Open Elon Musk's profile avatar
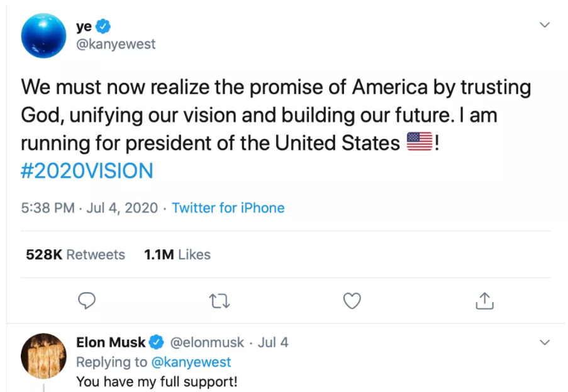The width and height of the screenshot is (568, 392). click(43, 356)
